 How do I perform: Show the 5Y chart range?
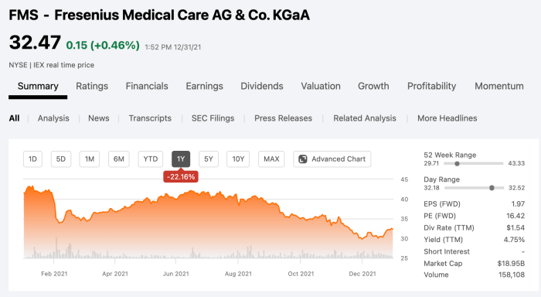[209, 159]
